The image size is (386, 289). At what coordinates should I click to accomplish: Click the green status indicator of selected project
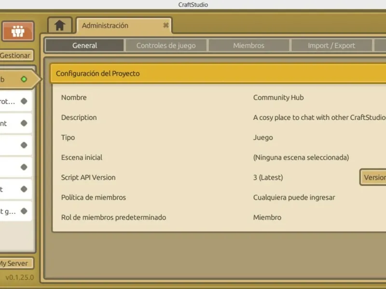[24, 79]
